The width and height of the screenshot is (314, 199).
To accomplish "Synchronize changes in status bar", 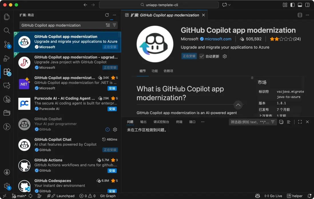I will click(30, 196).
